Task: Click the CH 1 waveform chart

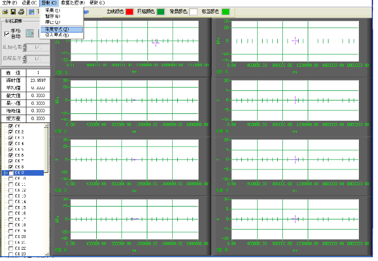Action: pyautogui.click(x=134, y=41)
